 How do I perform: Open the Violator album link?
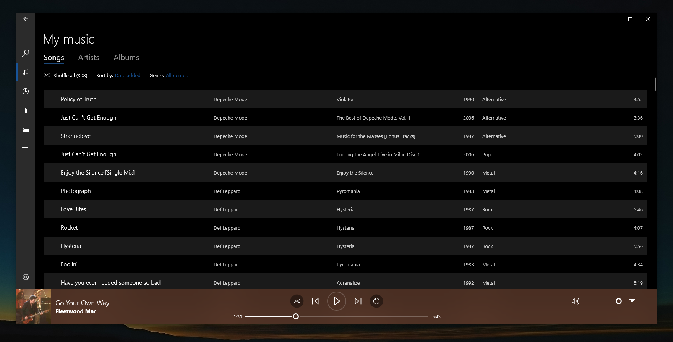(345, 99)
